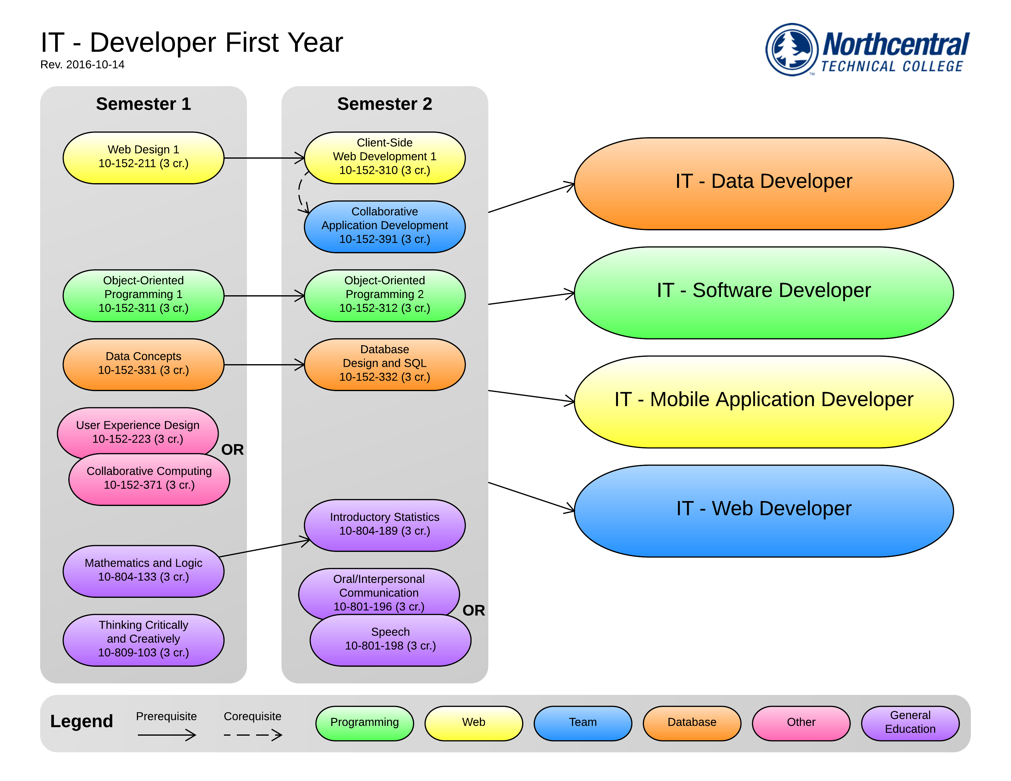The height and width of the screenshot is (781, 1011).
Task: Click Mathematics and Logic course
Action: tap(143, 571)
